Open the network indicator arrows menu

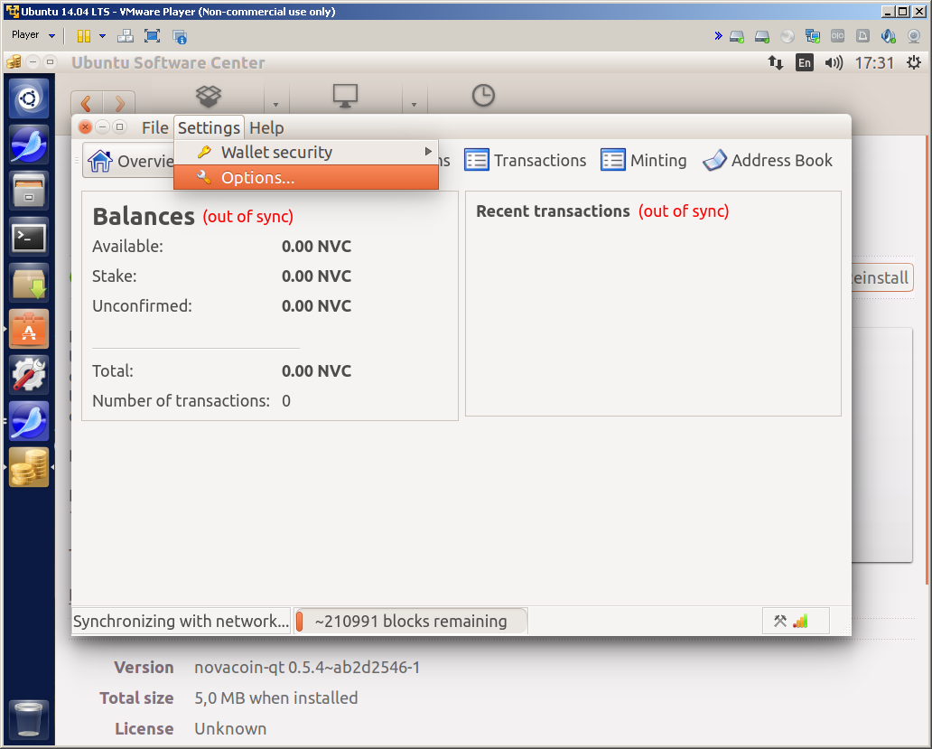coord(776,62)
